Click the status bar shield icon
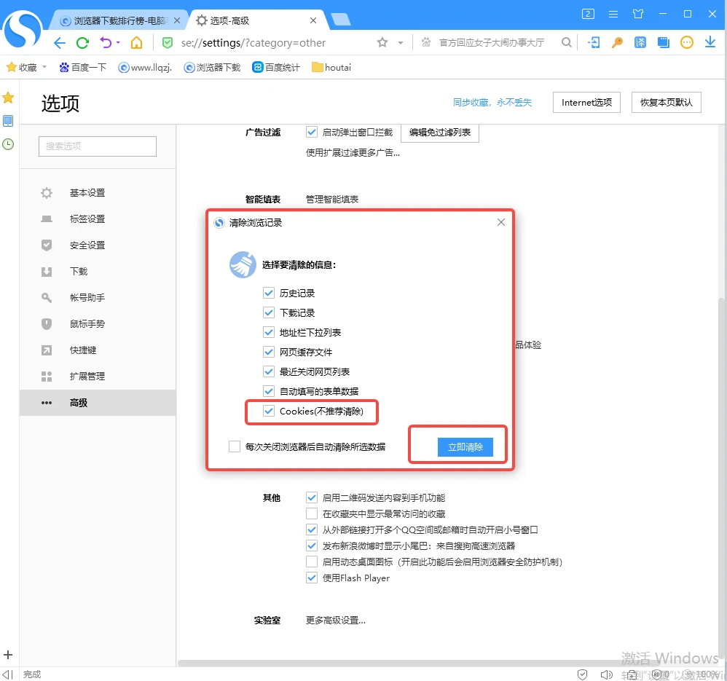727x681 pixels. [x=582, y=674]
